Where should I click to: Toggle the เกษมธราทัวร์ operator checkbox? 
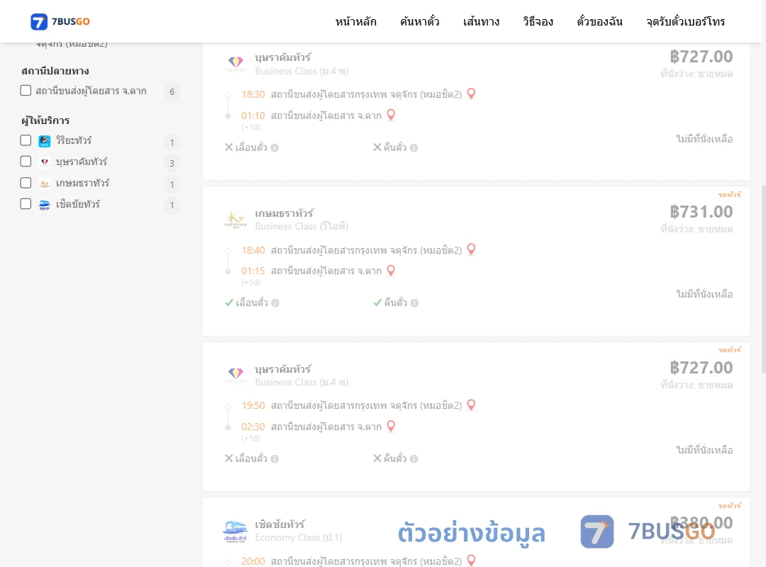[26, 183]
